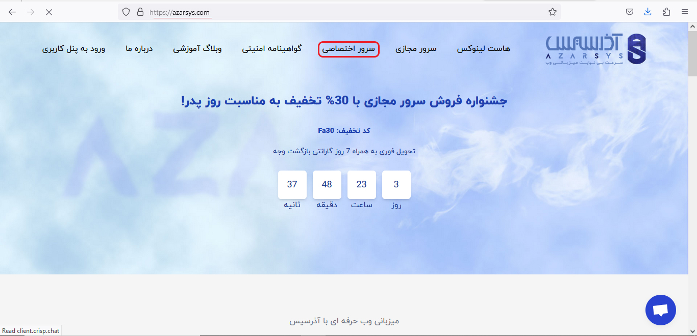Stop page loading with X button
Screen dimensions: 697x336
point(49,12)
